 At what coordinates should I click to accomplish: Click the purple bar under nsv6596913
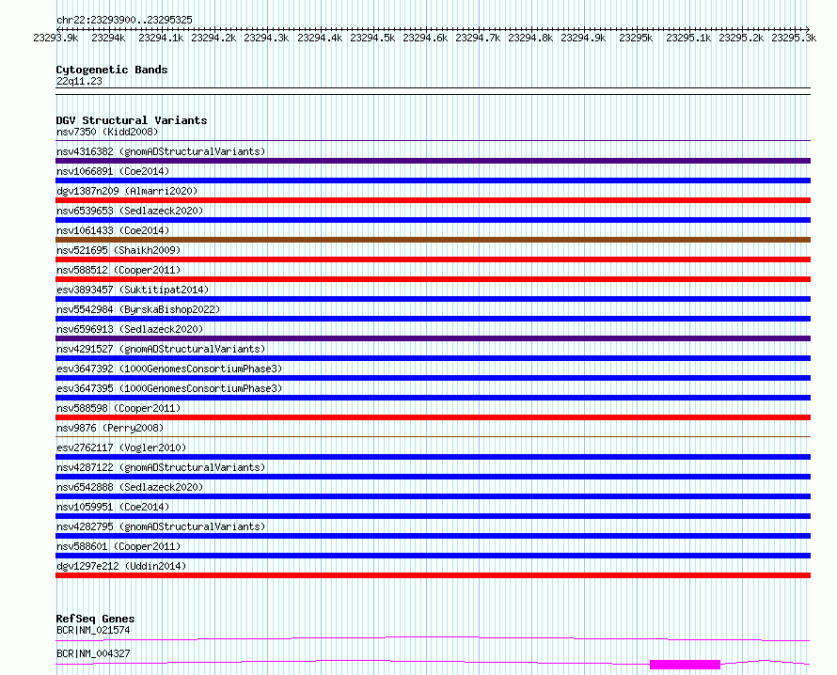point(433,338)
